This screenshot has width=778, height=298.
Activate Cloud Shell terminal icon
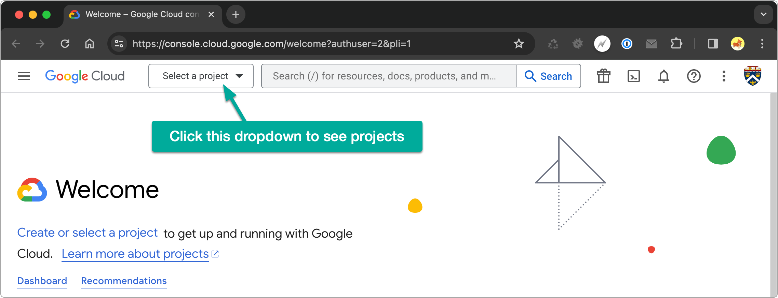pos(634,76)
